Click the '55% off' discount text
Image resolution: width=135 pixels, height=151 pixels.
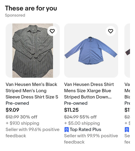88,117
